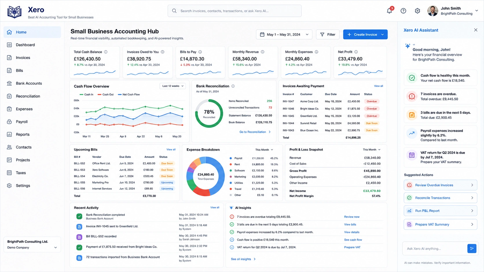Screen dimensions: 484x272
Task: Close the Xero AI Assistant panel
Action: pos(476,30)
